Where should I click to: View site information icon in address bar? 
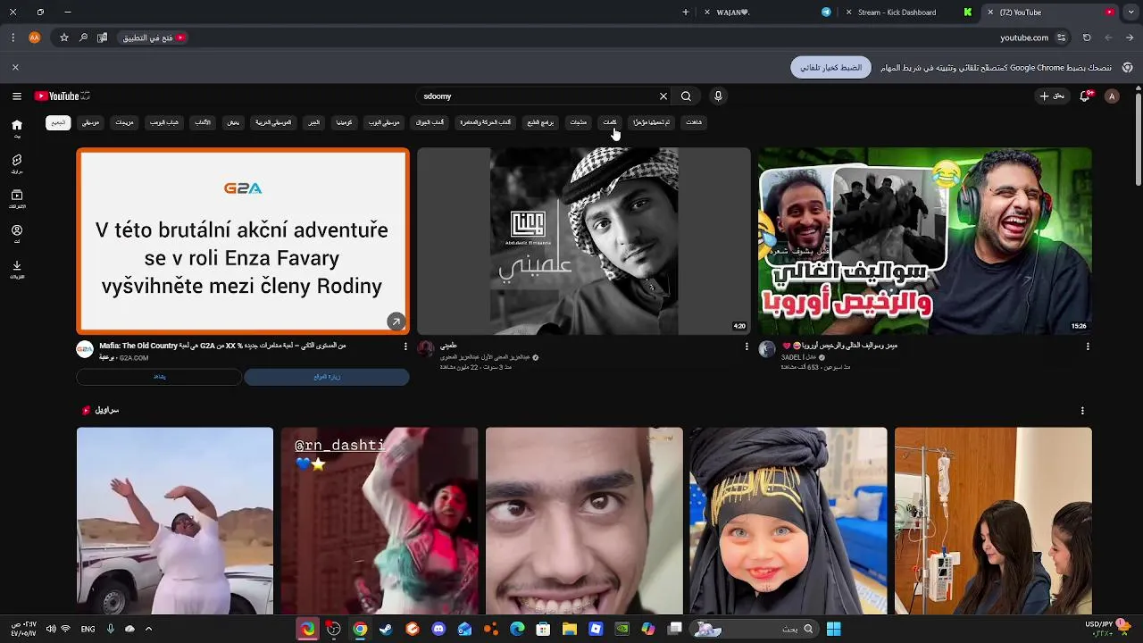(x=1061, y=38)
